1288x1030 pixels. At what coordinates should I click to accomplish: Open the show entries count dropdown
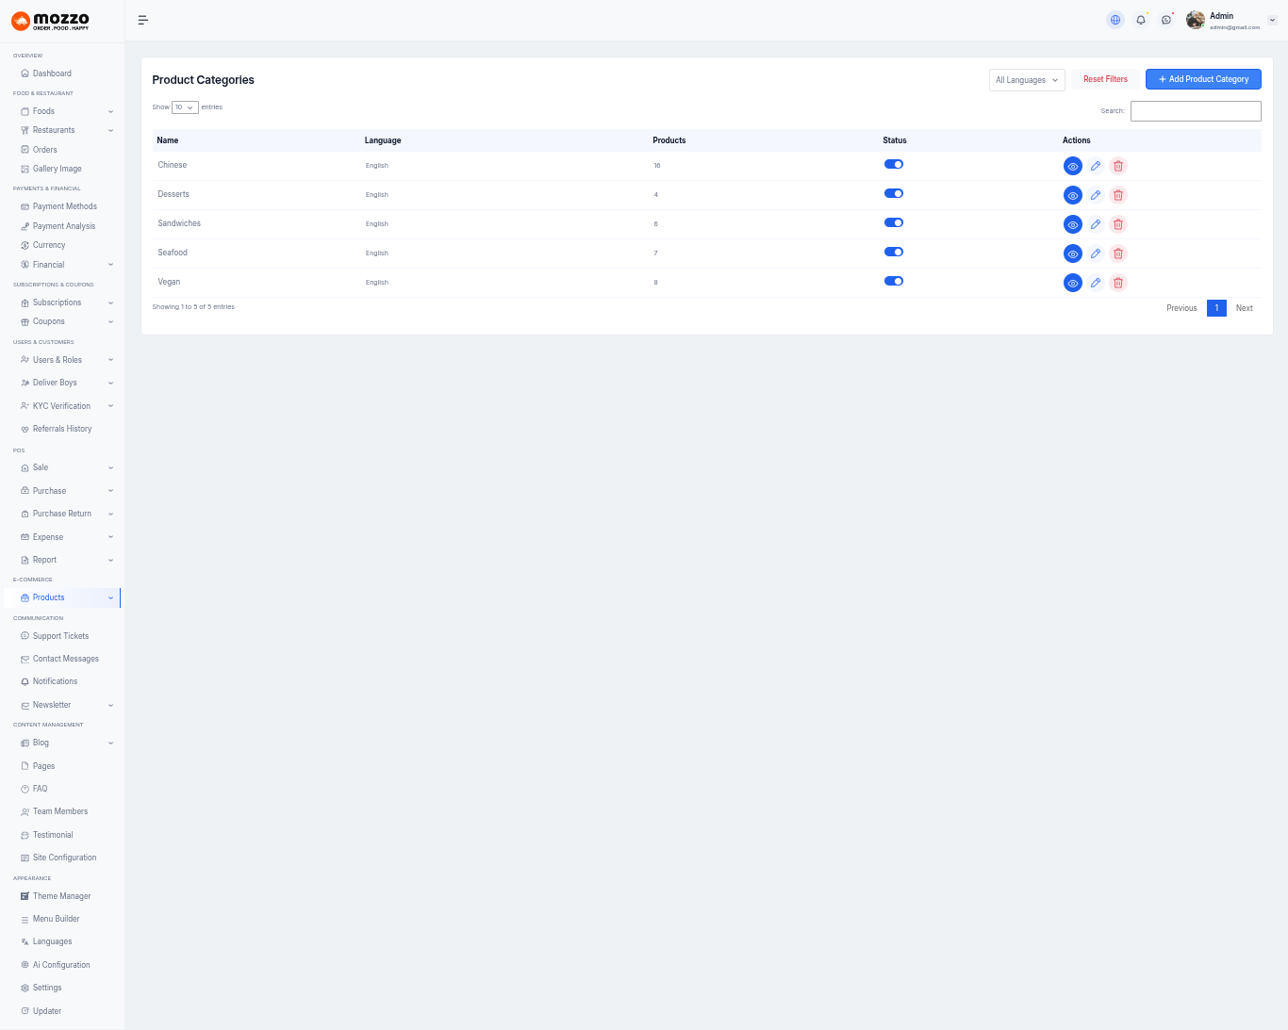point(185,107)
